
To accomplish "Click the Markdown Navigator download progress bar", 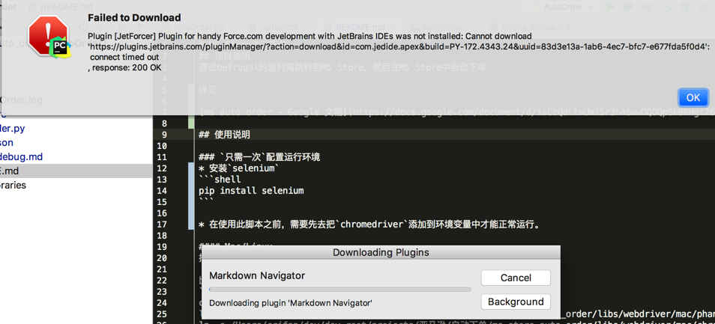I will click(340, 290).
